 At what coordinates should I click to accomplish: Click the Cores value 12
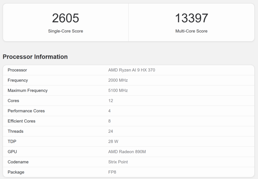pyautogui.click(x=110, y=101)
